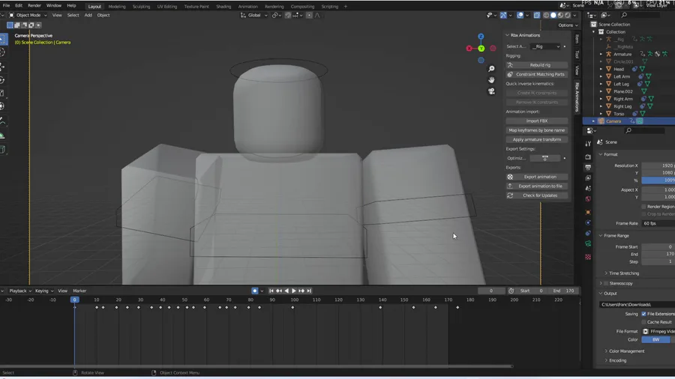Click the Check for Updates button
This screenshot has height=379, width=675.
point(536,195)
